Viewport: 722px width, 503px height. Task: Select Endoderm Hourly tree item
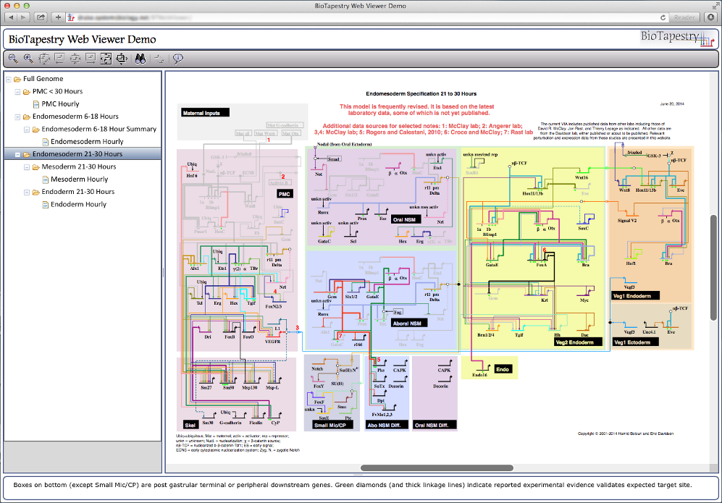click(x=78, y=205)
